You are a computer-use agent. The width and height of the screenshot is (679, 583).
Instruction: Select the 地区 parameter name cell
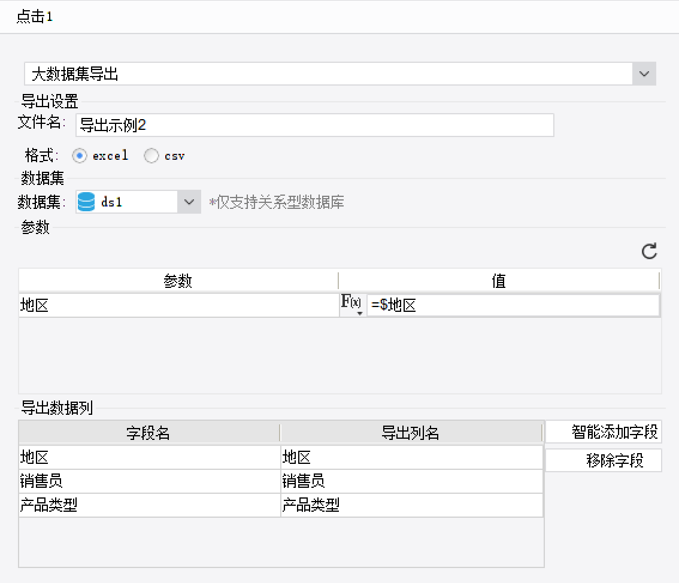pos(178,305)
